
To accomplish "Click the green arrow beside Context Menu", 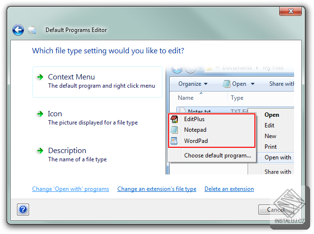I will [40, 77].
